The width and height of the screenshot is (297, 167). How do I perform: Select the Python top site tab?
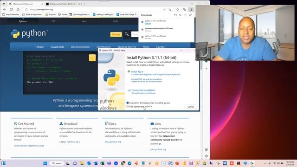[23, 21]
